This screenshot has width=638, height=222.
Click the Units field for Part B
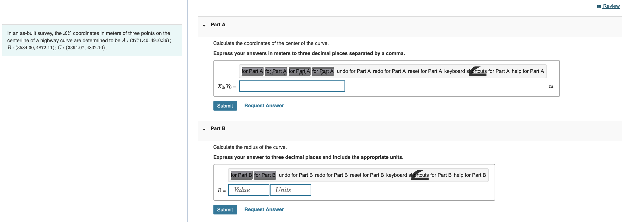click(x=290, y=190)
